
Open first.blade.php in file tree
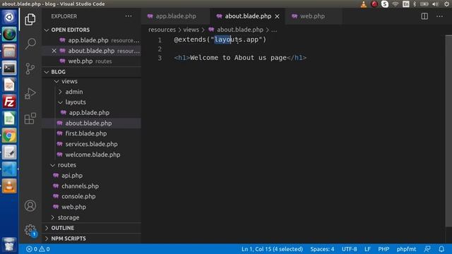tap(92, 133)
